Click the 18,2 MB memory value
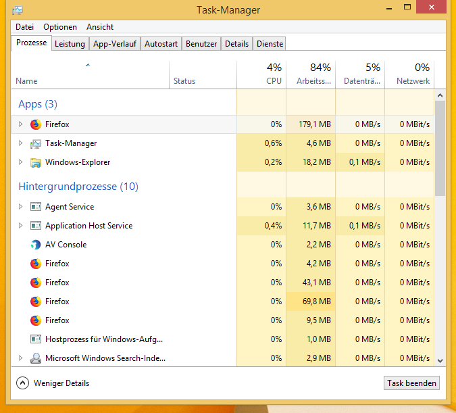Image resolution: width=456 pixels, height=413 pixels. [317, 162]
